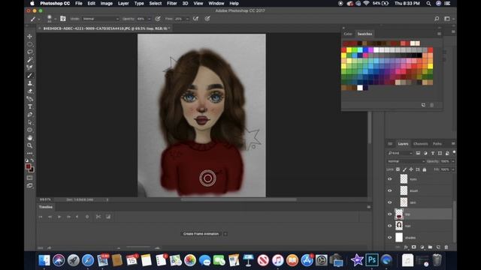
Task: Open the brush settings panel toggle
Action: click(63, 19)
